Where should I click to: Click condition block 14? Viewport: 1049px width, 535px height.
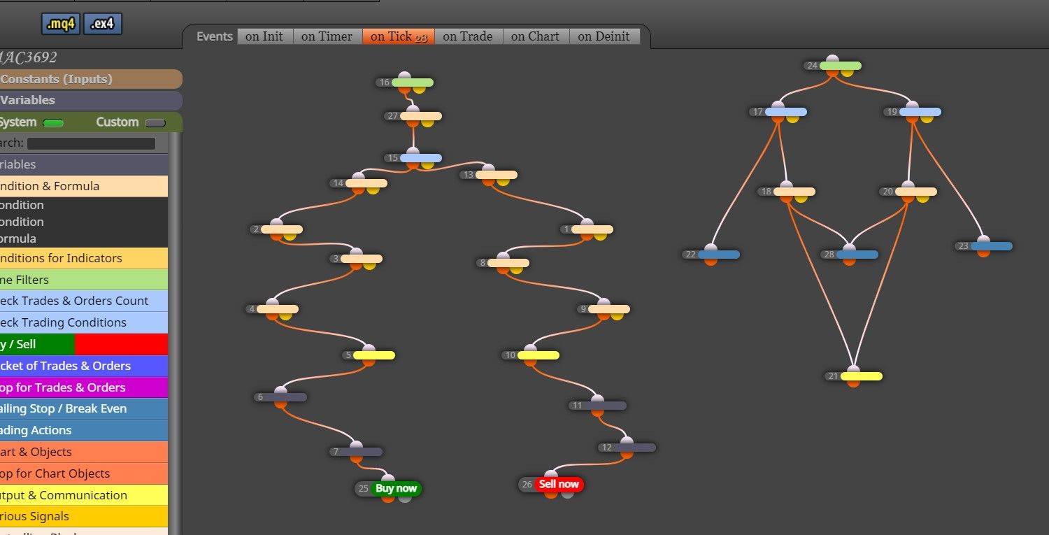click(x=366, y=183)
